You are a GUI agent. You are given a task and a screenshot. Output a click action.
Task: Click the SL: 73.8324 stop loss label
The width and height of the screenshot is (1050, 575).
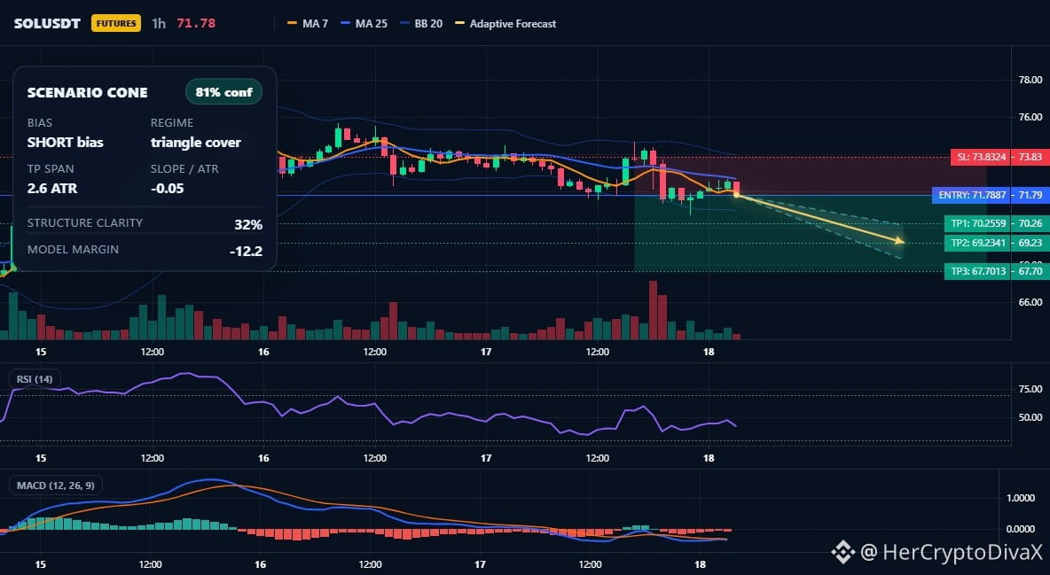(x=981, y=158)
